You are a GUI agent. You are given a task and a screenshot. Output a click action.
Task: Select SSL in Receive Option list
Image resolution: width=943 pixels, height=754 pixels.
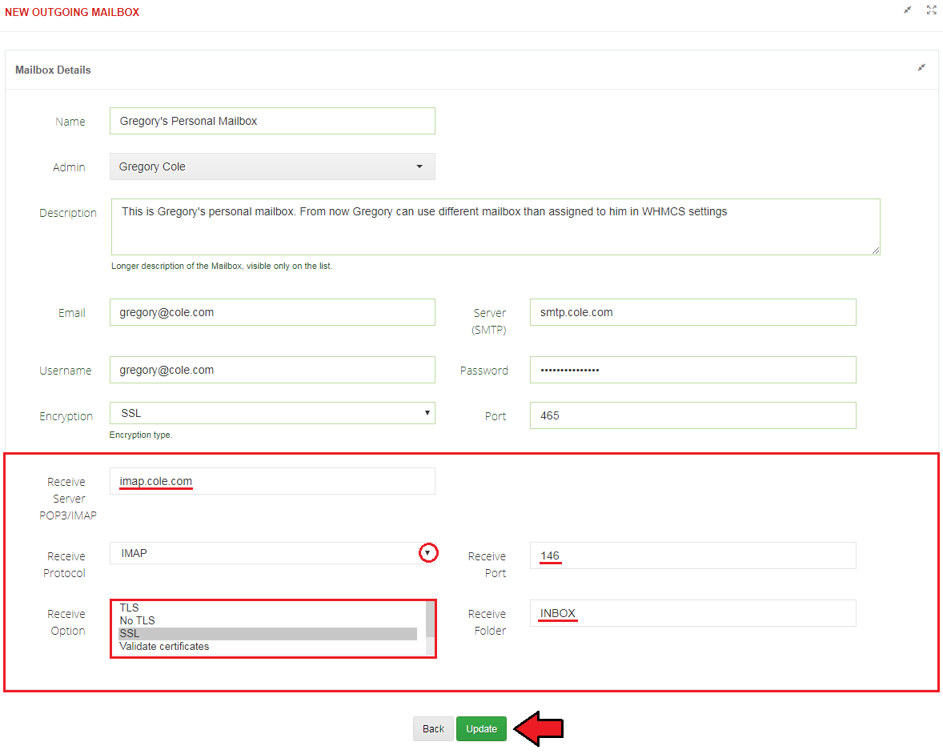point(267,634)
